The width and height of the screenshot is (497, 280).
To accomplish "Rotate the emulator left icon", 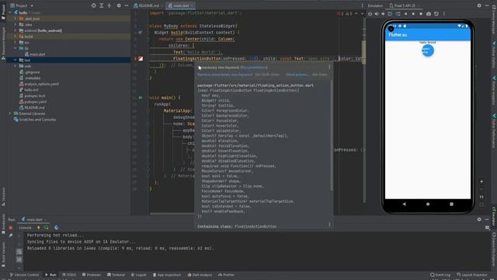I will pyautogui.click(x=390, y=14).
